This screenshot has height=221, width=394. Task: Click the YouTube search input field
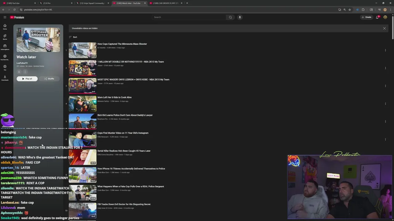[189, 17]
